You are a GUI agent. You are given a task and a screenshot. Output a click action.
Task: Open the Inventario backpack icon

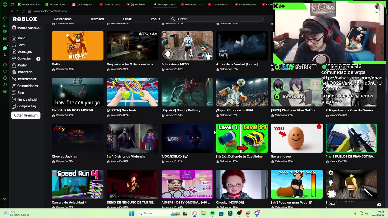[14, 72]
